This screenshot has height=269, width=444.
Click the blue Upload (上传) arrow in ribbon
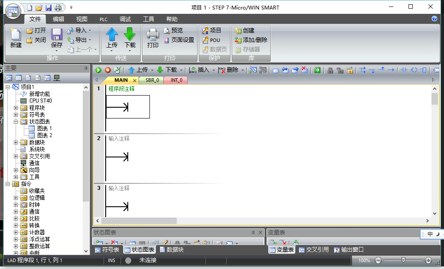coord(112,34)
